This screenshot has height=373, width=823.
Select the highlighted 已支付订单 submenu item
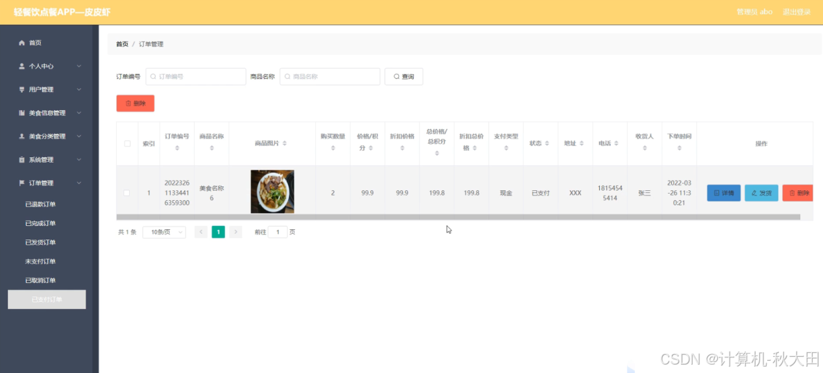click(47, 299)
